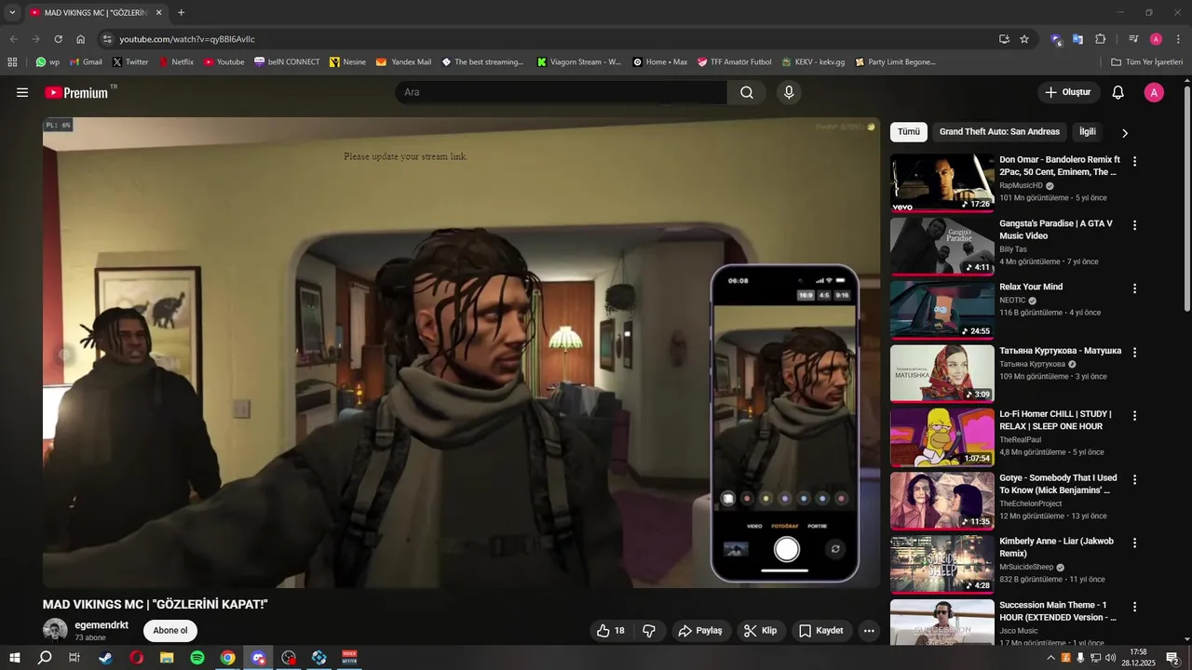Start voice search with the microphone
The width and height of the screenshot is (1192, 670).
click(x=789, y=92)
